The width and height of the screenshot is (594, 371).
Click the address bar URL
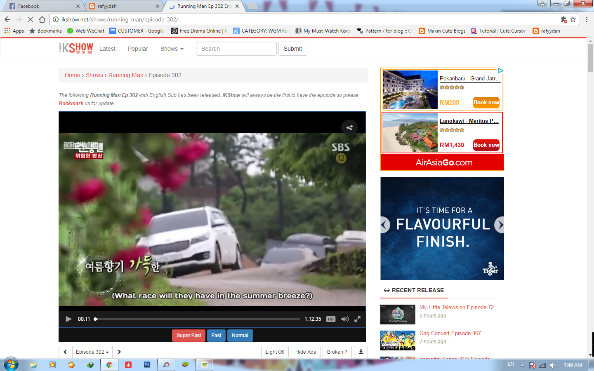(x=120, y=19)
